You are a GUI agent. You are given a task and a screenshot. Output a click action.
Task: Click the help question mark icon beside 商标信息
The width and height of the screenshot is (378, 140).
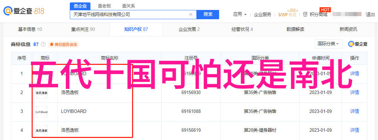click(x=43, y=44)
